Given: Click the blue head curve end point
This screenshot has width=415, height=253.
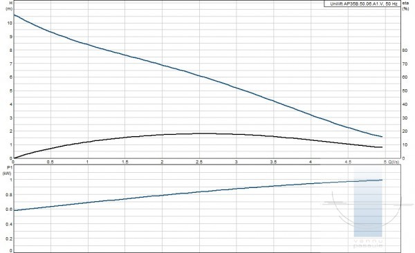Looking at the screenshot, I should coord(382,137).
